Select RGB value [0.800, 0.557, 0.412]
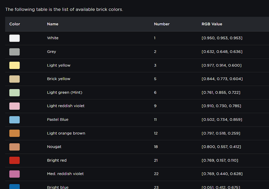The width and height of the screenshot is (269, 189). 221,147
